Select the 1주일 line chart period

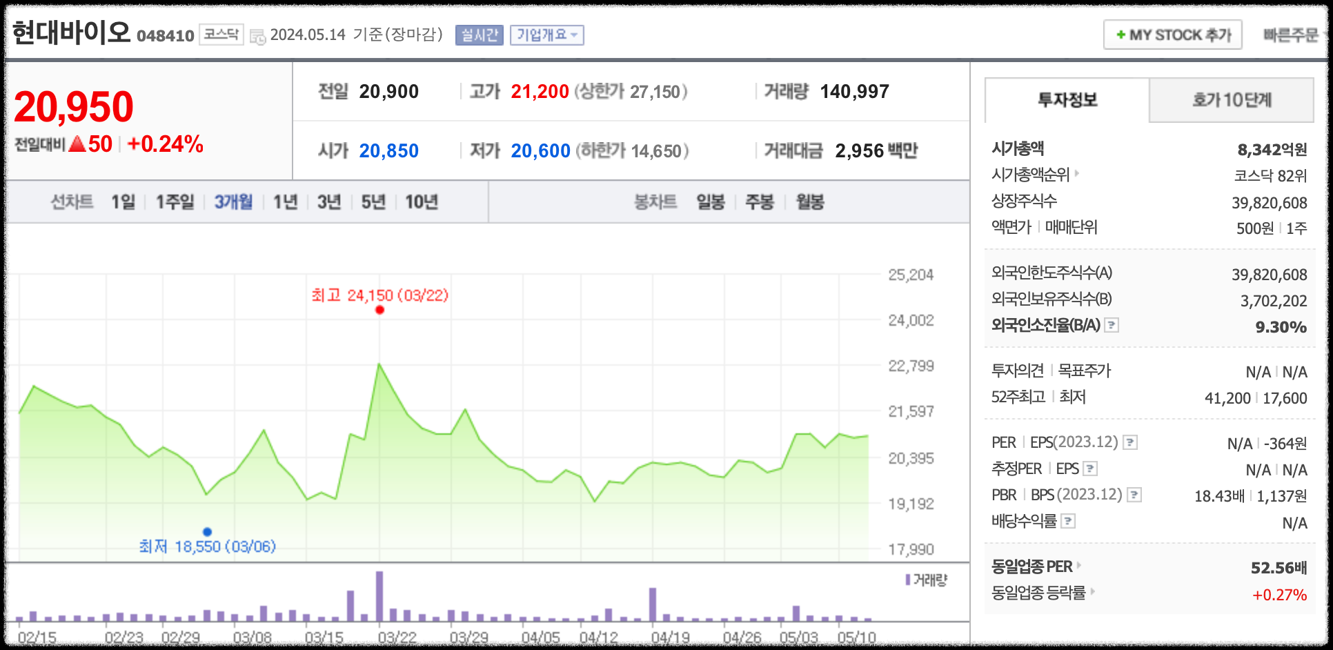tap(175, 202)
